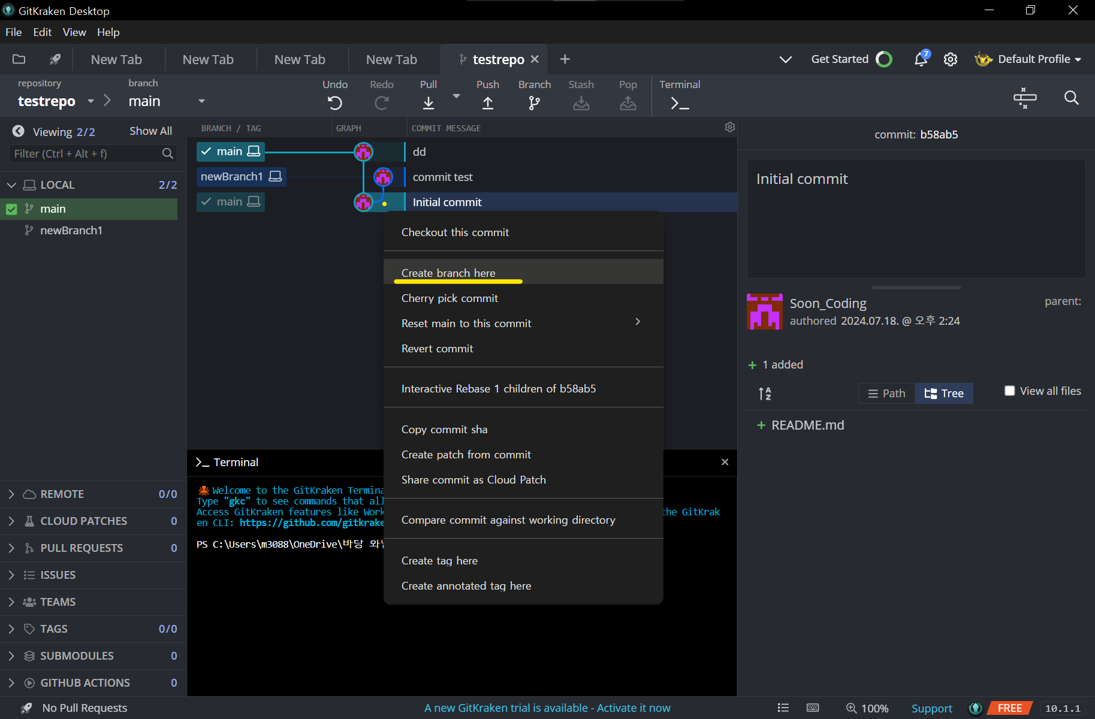Click the Push toolbar icon
This screenshot has width=1095, height=719.
488,103
